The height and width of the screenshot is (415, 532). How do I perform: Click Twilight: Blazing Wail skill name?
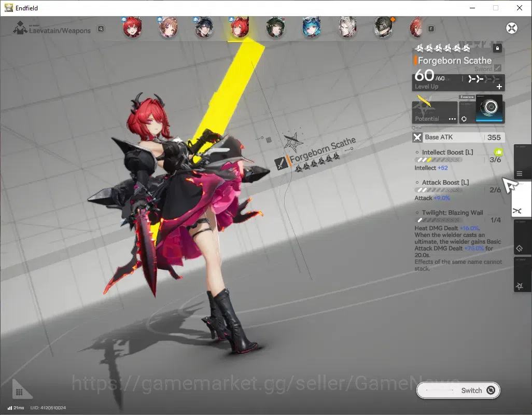click(452, 213)
